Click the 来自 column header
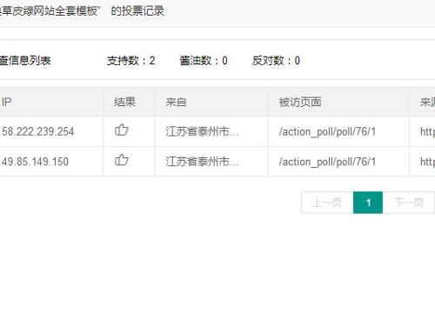The image size is (435, 326). point(176,102)
